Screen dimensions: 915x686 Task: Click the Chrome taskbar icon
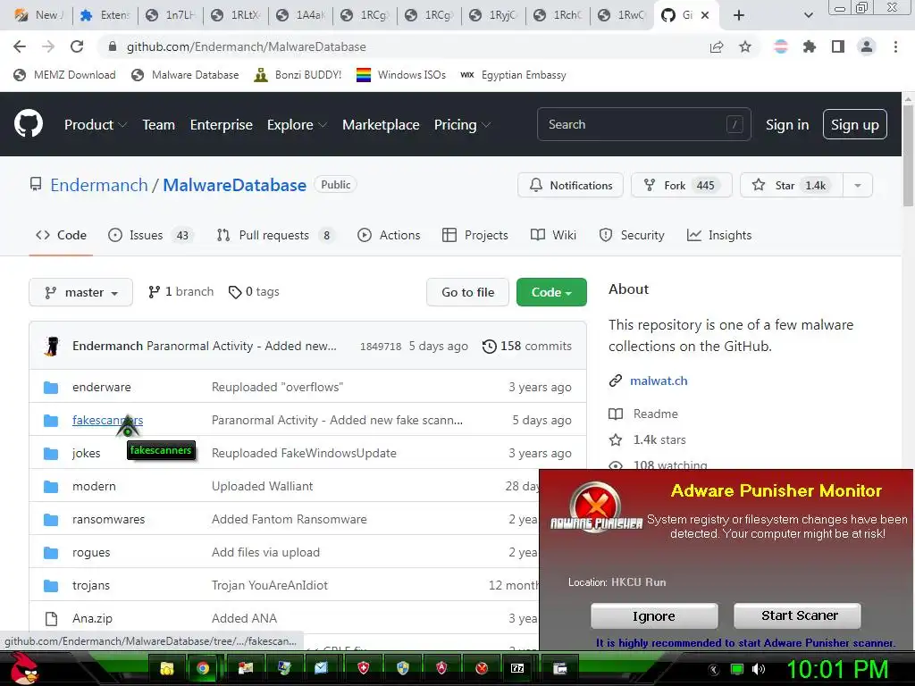click(203, 668)
